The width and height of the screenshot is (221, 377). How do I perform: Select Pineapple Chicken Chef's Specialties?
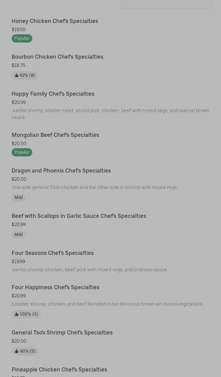[x=59, y=370]
